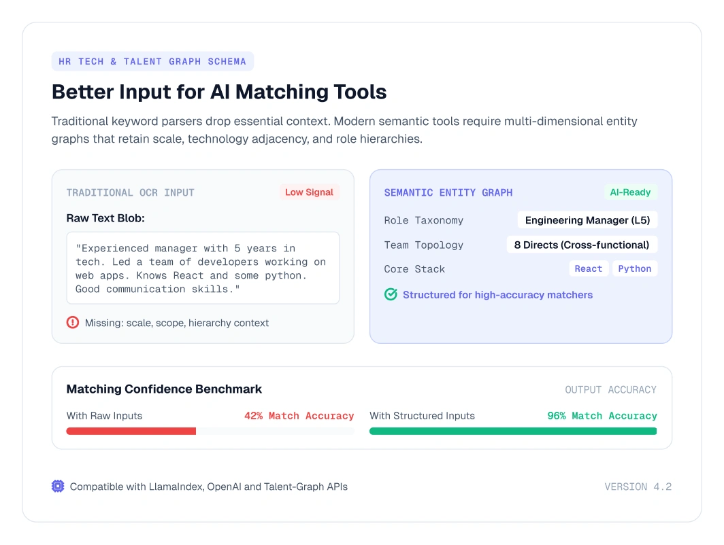Select the React stack tag

pos(588,268)
